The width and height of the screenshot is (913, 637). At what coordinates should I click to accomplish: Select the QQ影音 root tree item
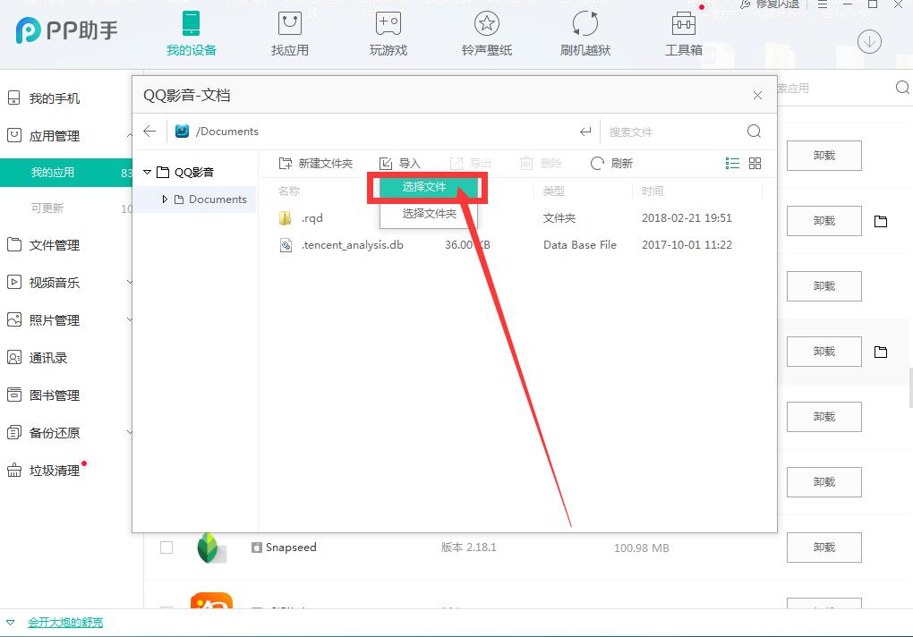click(x=194, y=172)
